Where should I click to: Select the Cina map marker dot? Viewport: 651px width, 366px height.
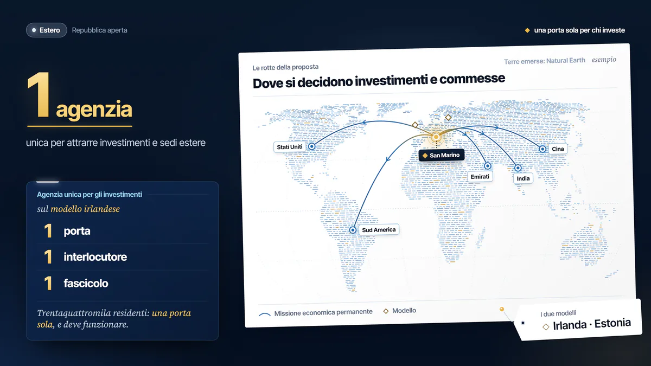tap(542, 149)
